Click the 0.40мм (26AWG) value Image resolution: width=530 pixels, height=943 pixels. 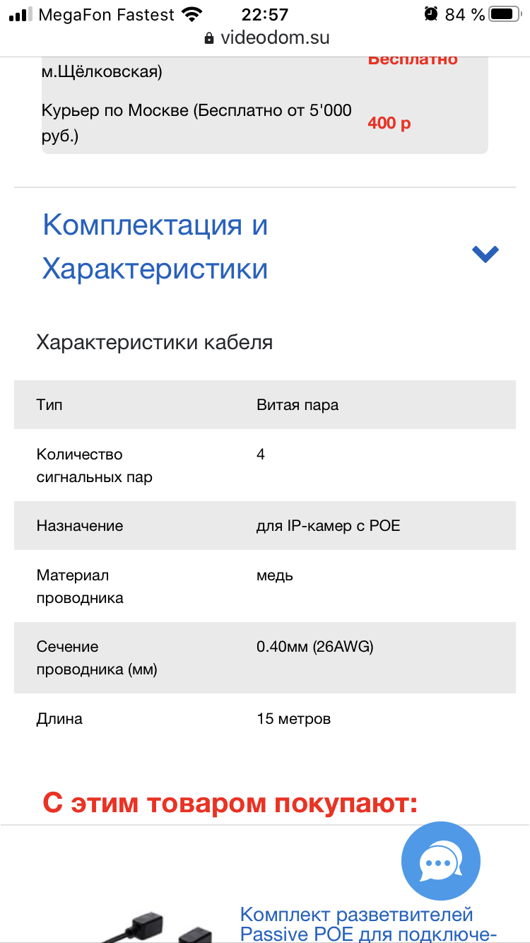(x=314, y=646)
